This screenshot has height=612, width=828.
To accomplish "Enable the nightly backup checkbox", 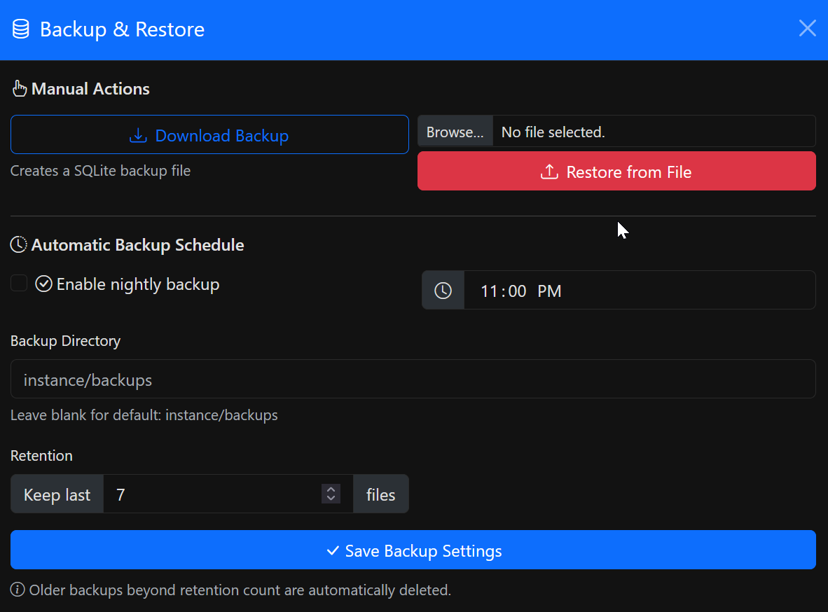I will coord(19,283).
